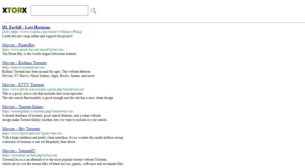
Task: Click 'collection of torrents is one we' line
Action: coord(39,142)
